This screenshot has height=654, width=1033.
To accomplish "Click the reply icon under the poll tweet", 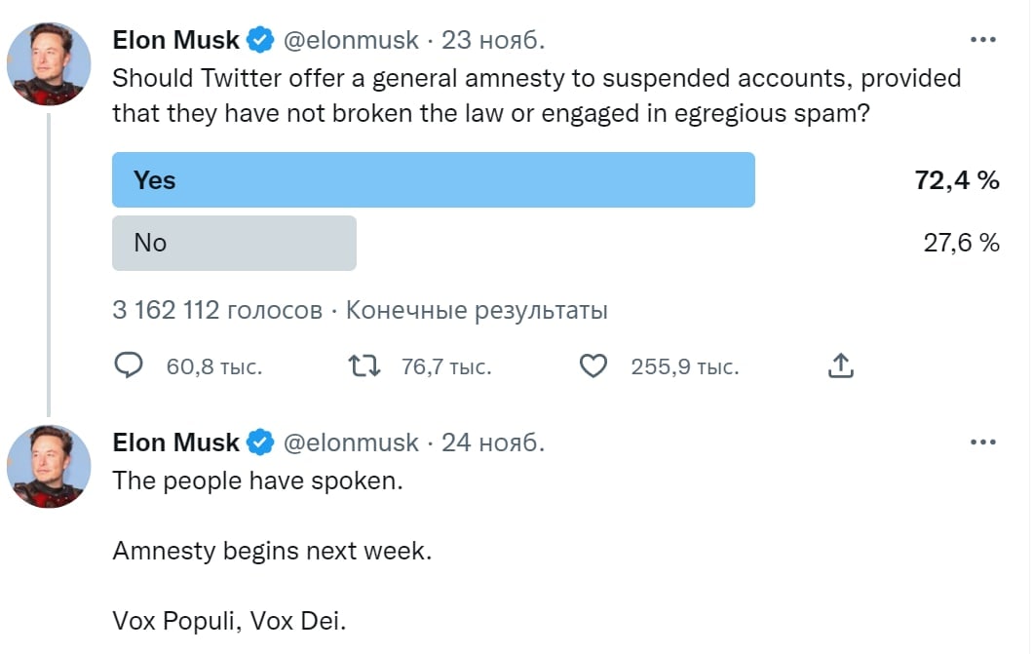I will click(130, 366).
